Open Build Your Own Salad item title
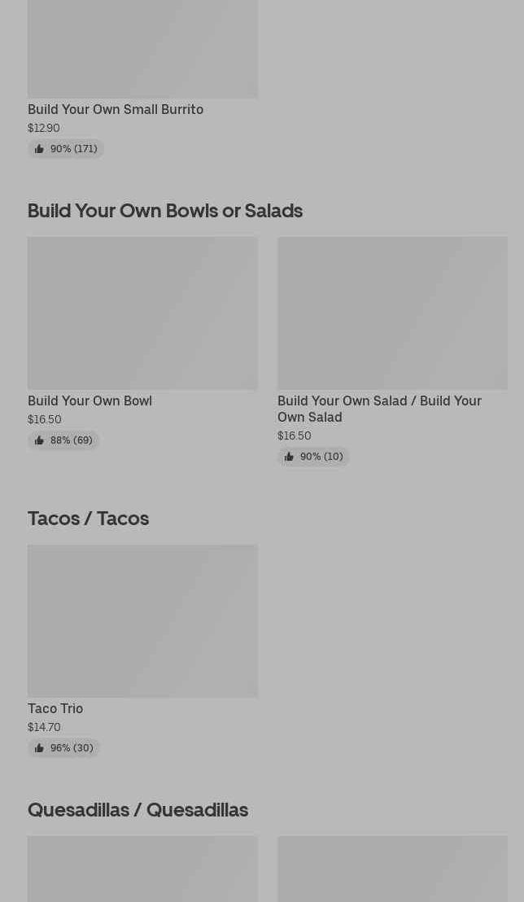524x902 pixels. (x=379, y=409)
